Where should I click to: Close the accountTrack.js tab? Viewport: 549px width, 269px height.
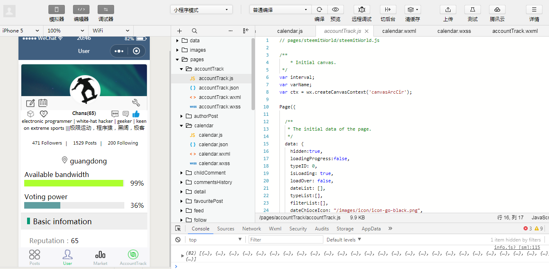tap(366, 31)
